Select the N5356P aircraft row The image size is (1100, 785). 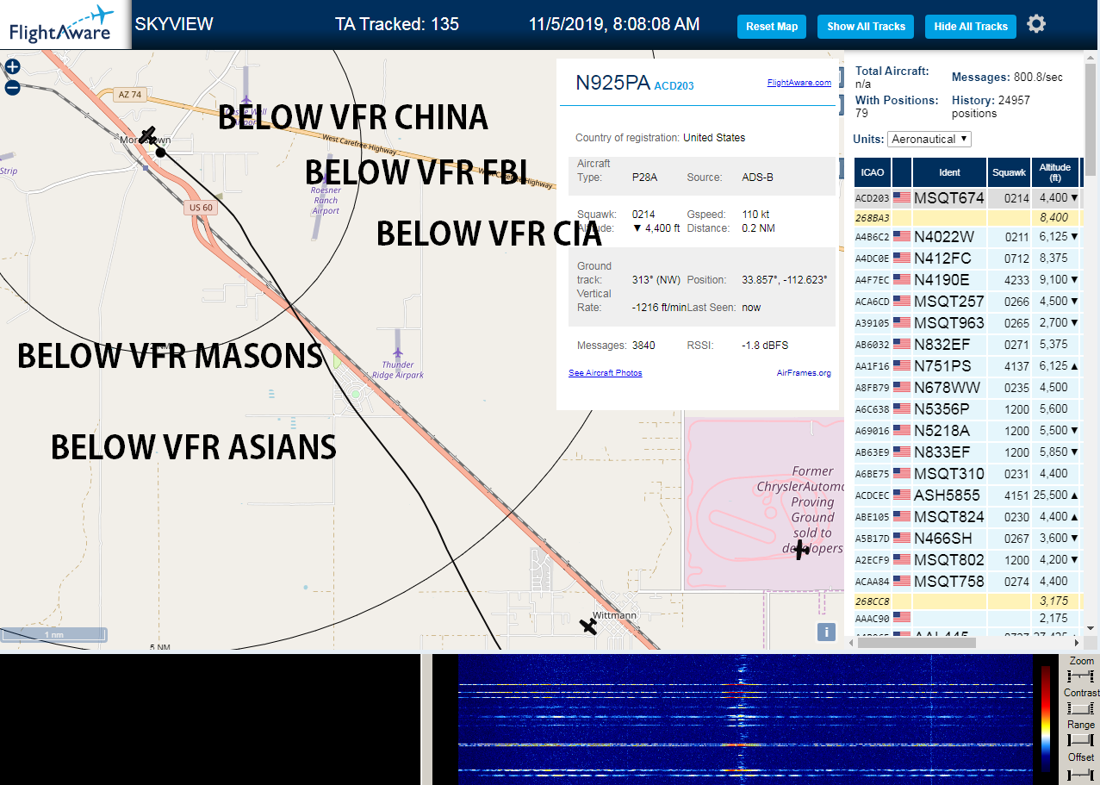968,408
